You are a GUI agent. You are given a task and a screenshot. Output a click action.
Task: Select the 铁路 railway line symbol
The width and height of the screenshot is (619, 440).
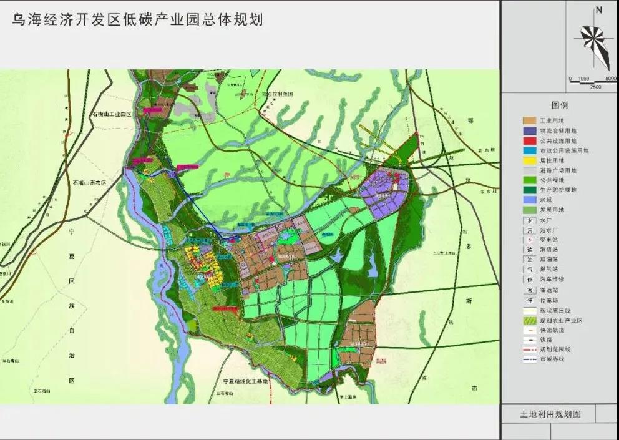529,339
